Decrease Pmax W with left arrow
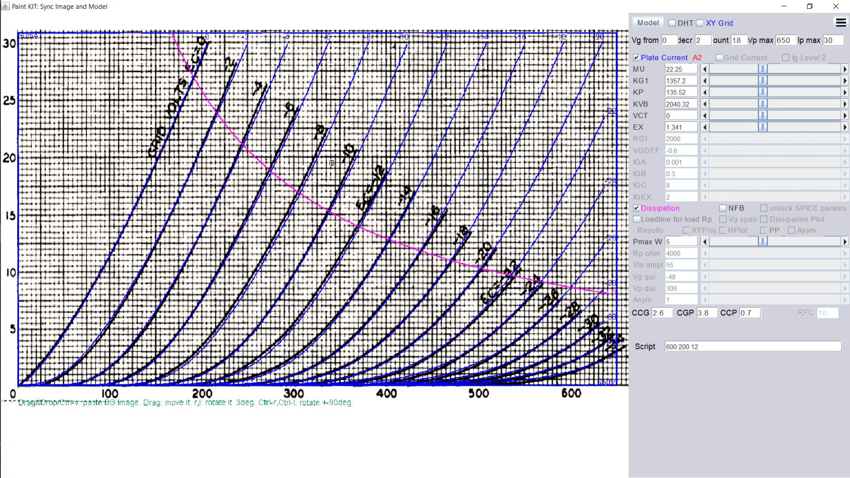 pos(705,242)
